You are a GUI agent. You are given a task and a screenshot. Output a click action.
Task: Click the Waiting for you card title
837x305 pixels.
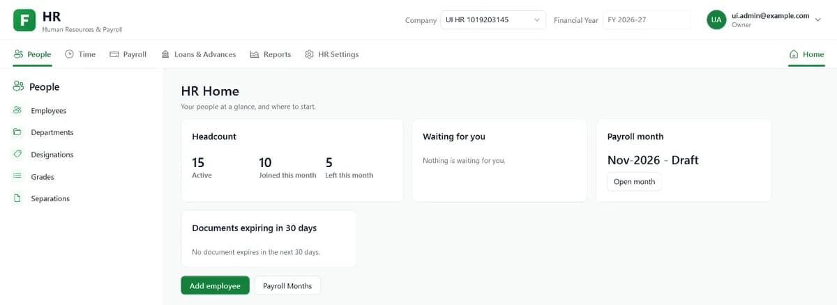click(454, 136)
